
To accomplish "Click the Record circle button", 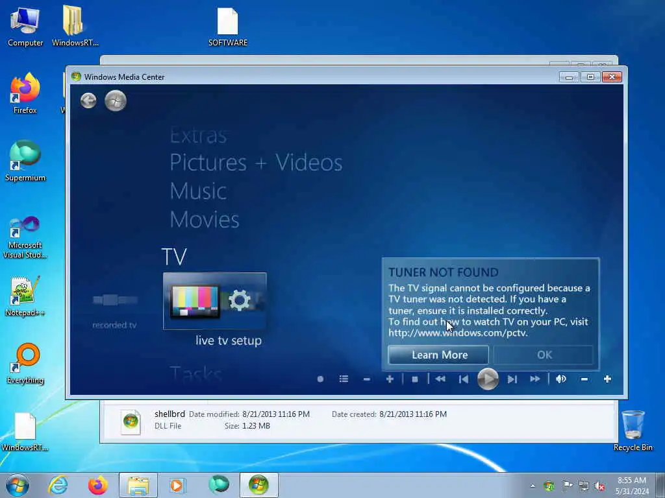I will pos(320,379).
